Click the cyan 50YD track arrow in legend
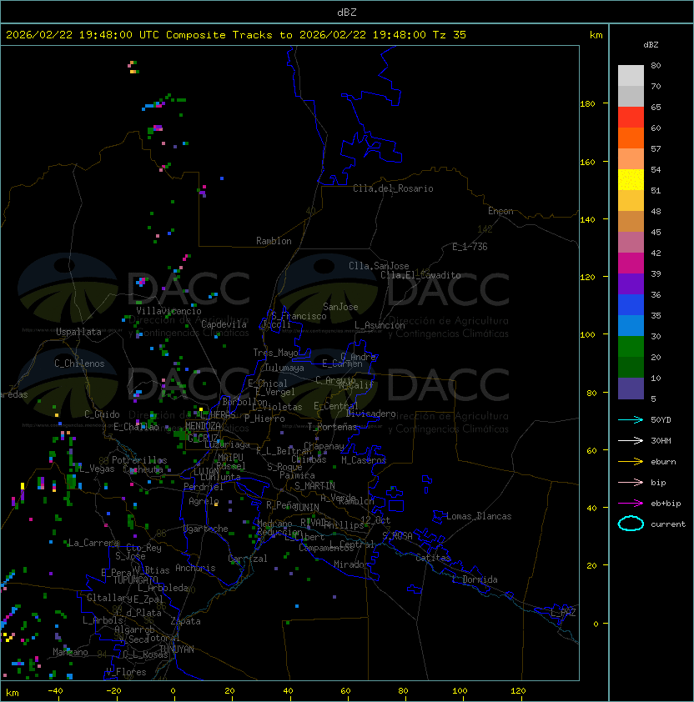Screen dimensions: 694x702 pyautogui.click(x=631, y=420)
